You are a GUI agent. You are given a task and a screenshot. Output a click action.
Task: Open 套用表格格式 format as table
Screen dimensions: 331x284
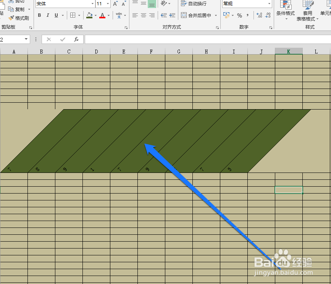coord(307,11)
